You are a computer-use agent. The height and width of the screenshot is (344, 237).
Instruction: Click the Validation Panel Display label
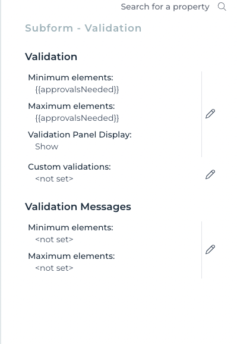point(80,135)
